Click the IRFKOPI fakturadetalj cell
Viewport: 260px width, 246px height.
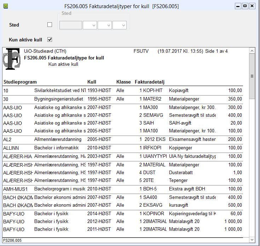click(152, 148)
